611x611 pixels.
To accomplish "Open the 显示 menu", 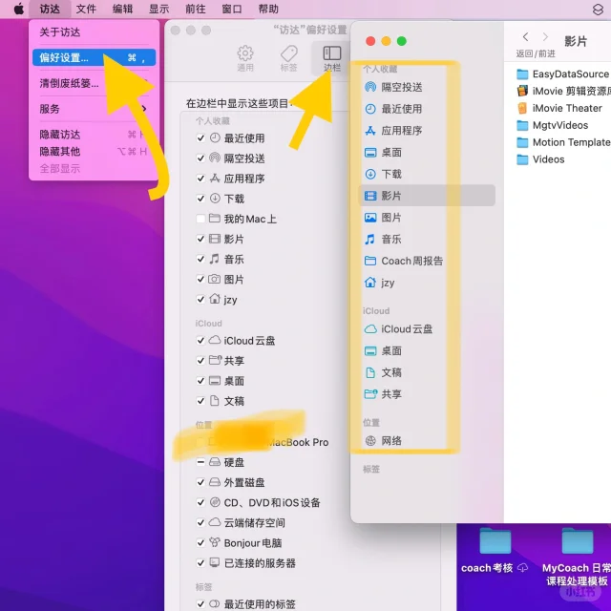I will click(159, 9).
